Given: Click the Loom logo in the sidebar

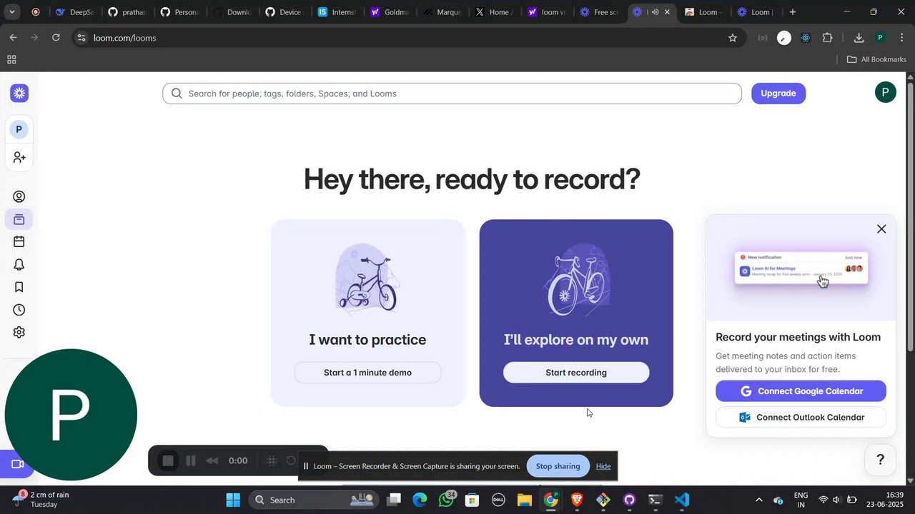Looking at the screenshot, I should [19, 93].
